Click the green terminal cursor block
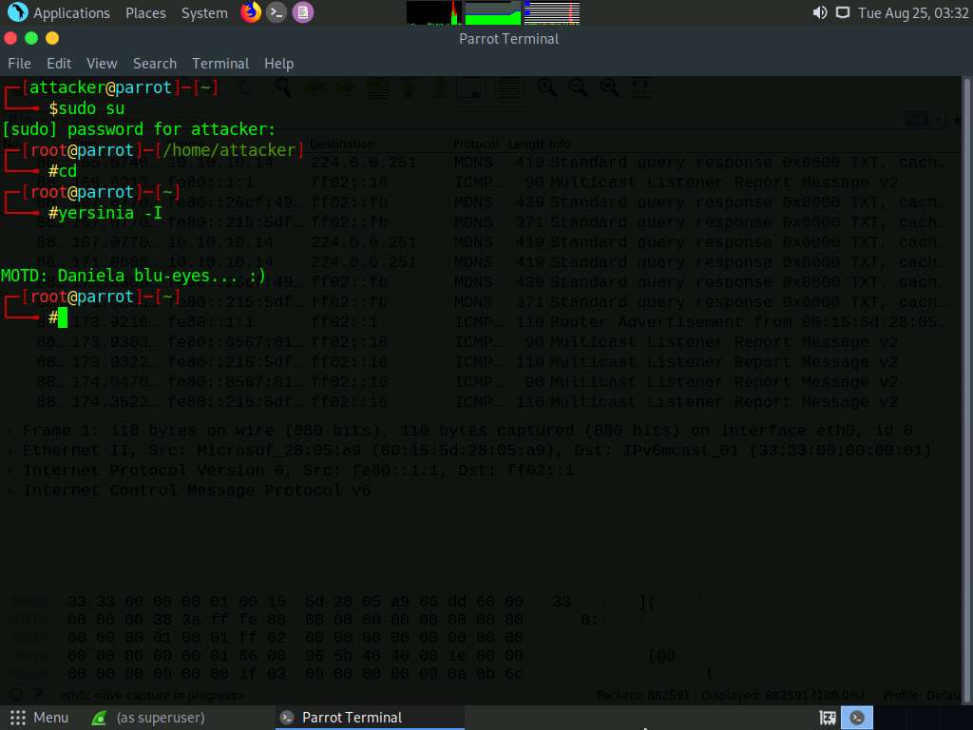This screenshot has height=730, width=973. click(63, 319)
